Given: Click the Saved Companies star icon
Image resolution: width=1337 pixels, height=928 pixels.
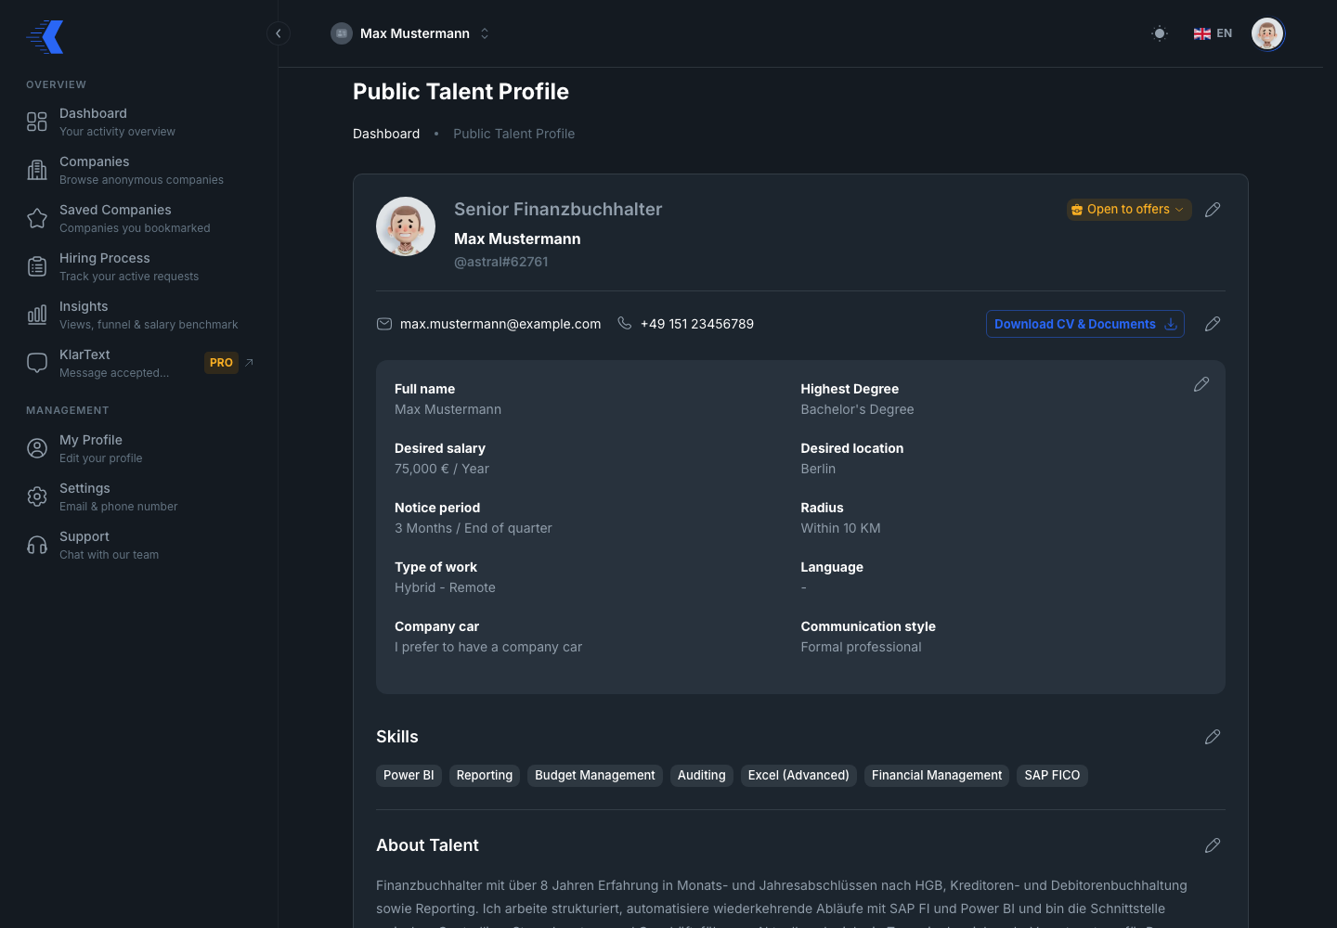Looking at the screenshot, I should [37, 218].
